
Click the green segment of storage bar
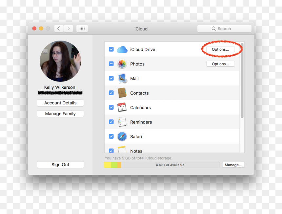114,165
